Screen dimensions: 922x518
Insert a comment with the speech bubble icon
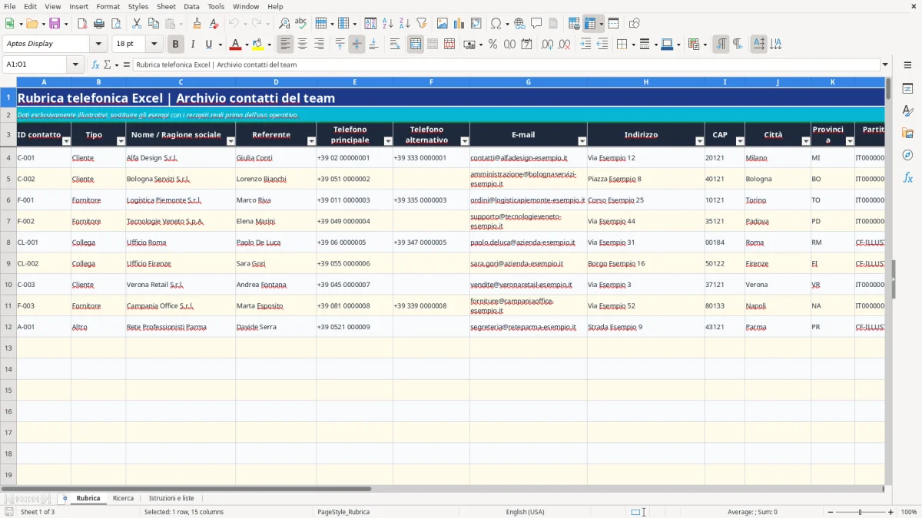(x=536, y=24)
